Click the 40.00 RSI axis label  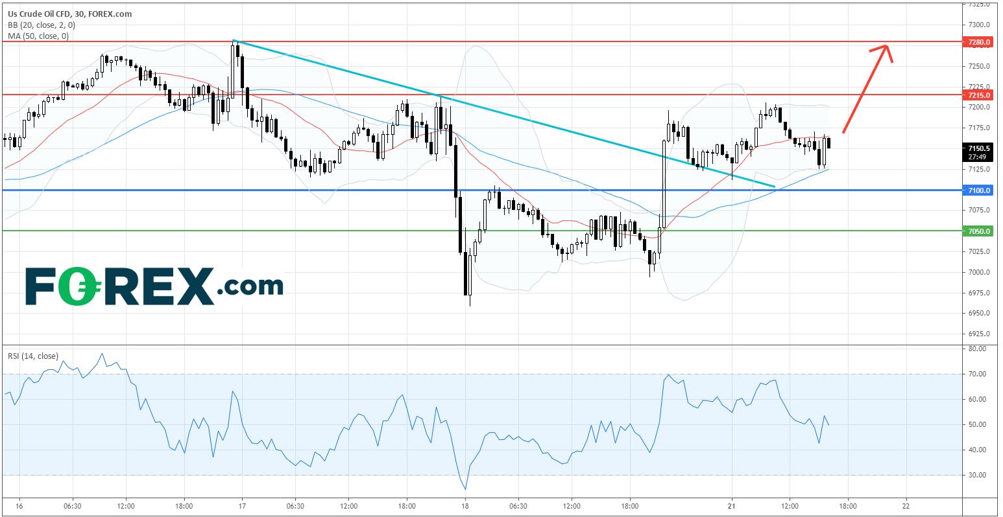(x=976, y=450)
